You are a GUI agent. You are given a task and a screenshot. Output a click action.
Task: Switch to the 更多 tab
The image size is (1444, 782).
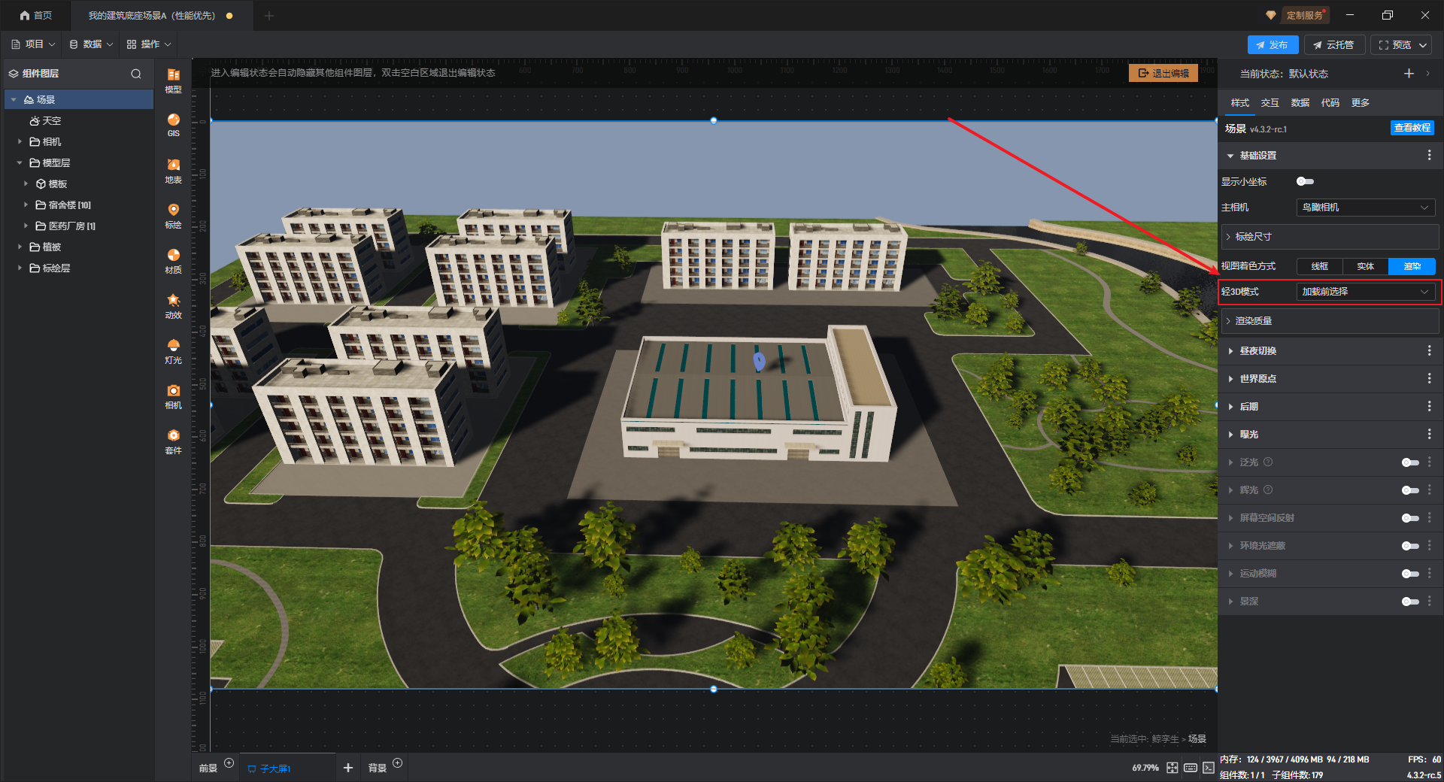1361,103
